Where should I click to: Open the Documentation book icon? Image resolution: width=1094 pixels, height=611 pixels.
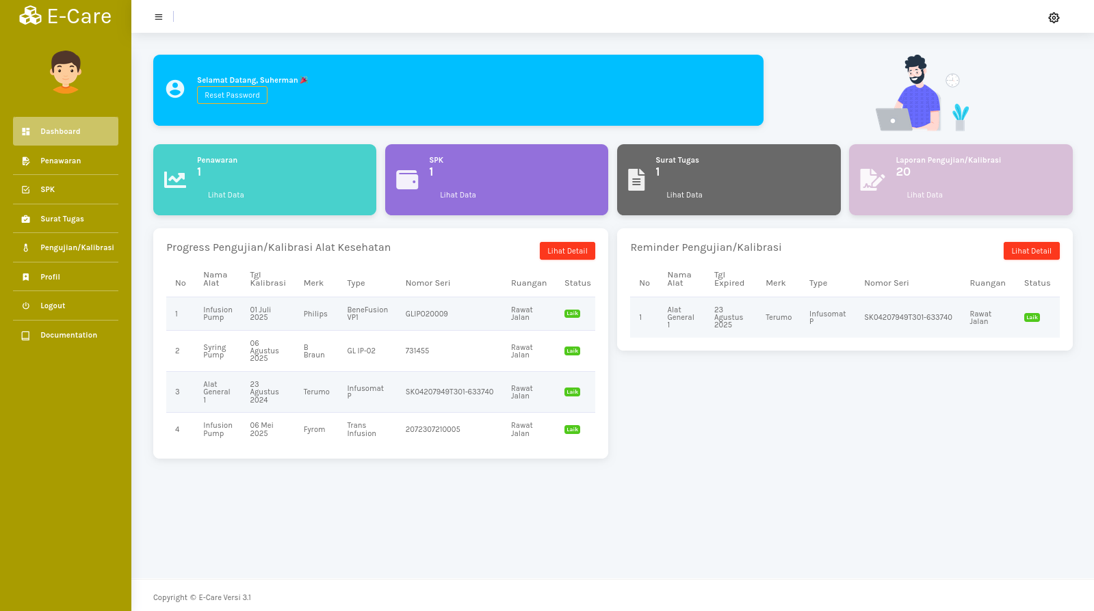(26, 336)
